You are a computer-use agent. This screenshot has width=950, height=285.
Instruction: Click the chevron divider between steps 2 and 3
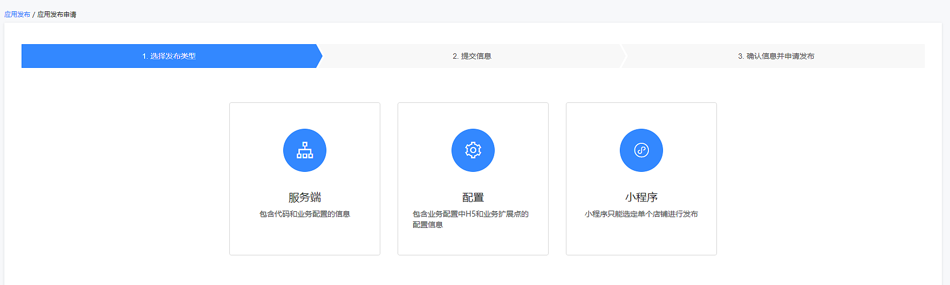coord(624,56)
